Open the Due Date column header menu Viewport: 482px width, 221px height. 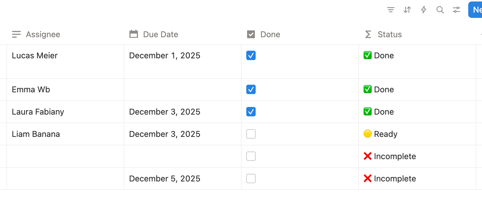pos(160,34)
